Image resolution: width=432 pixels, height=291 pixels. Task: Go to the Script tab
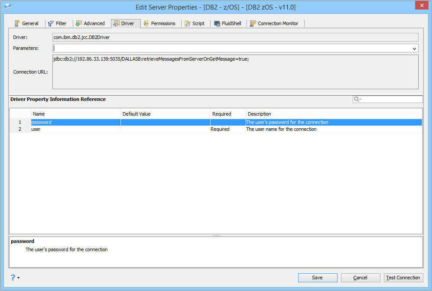(195, 23)
